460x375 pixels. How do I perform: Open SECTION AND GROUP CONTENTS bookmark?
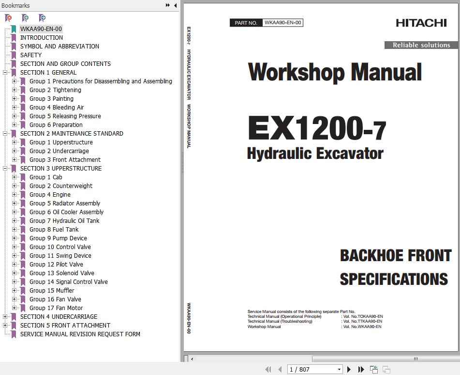pyautogui.click(x=65, y=64)
